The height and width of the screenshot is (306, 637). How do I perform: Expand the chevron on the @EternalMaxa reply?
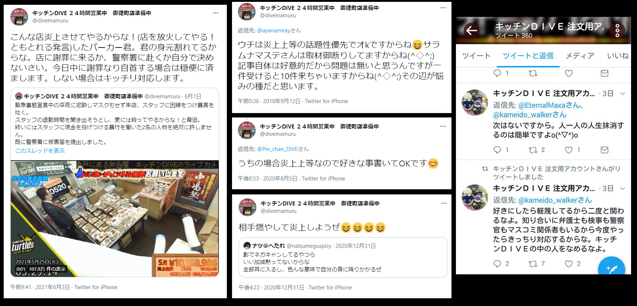623,94
